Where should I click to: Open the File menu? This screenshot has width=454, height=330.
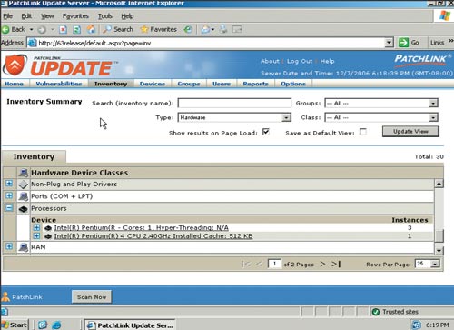(7, 16)
